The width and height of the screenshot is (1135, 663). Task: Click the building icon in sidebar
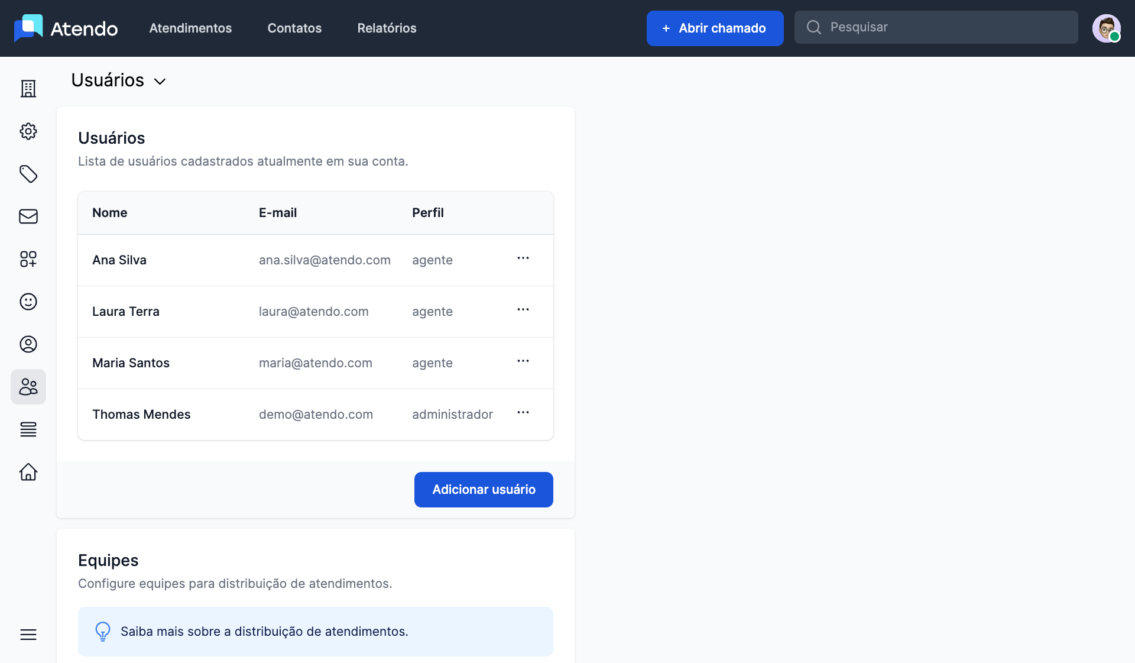pos(28,89)
